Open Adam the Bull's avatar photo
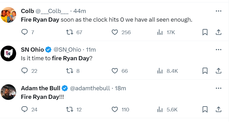Image resolution: width=235 pixels, height=126 pixels. 9,92
